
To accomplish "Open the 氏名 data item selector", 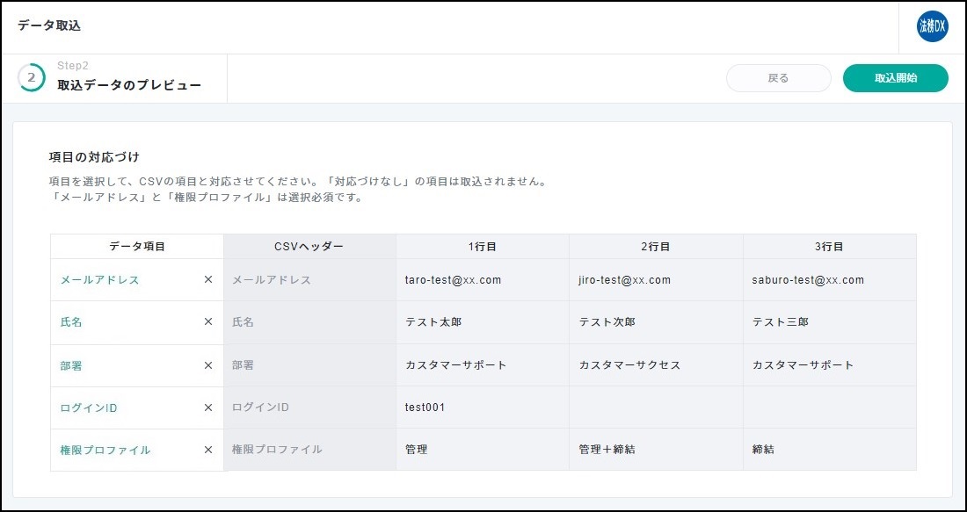I will tap(123, 322).
